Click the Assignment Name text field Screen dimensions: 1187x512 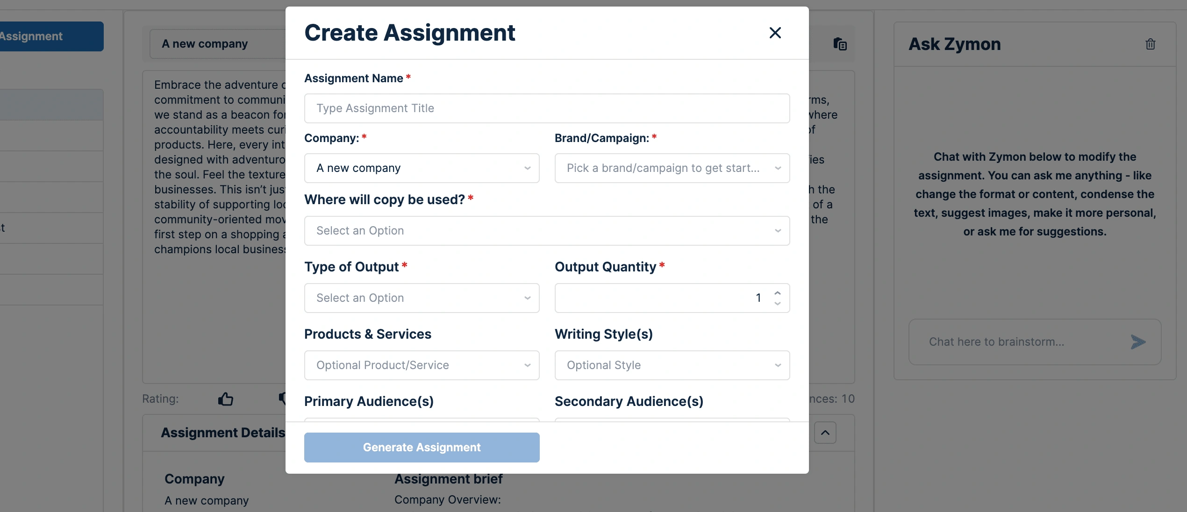click(x=547, y=108)
